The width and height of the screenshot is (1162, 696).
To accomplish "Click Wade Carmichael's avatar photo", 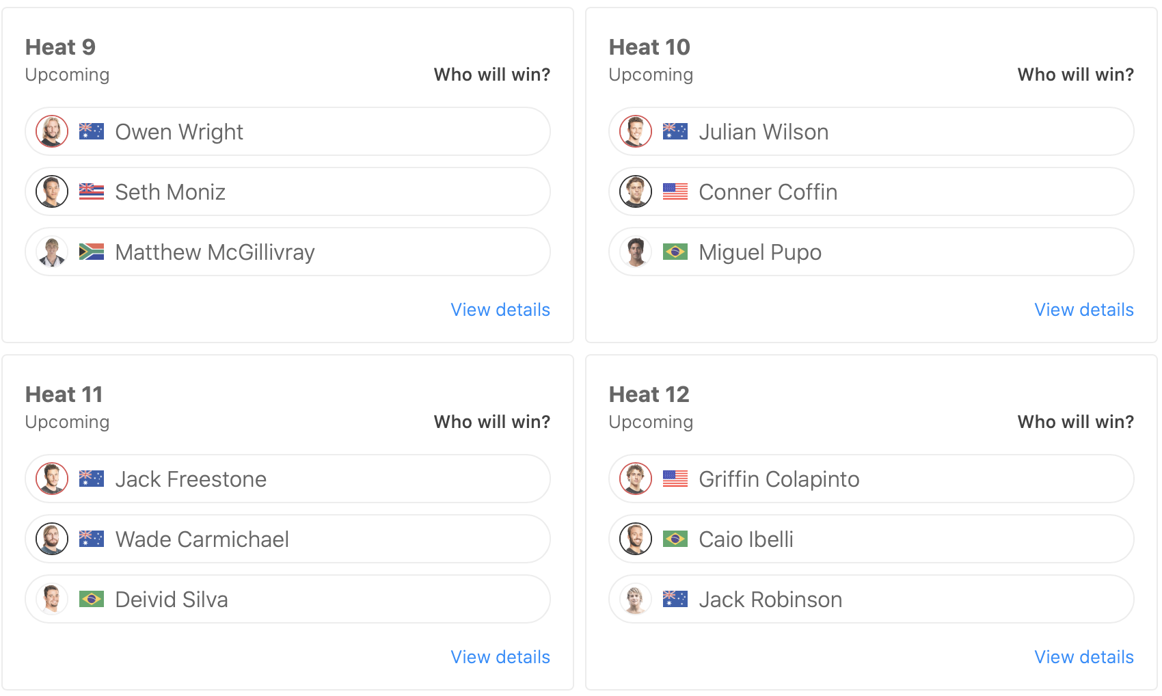I will pyautogui.click(x=52, y=539).
